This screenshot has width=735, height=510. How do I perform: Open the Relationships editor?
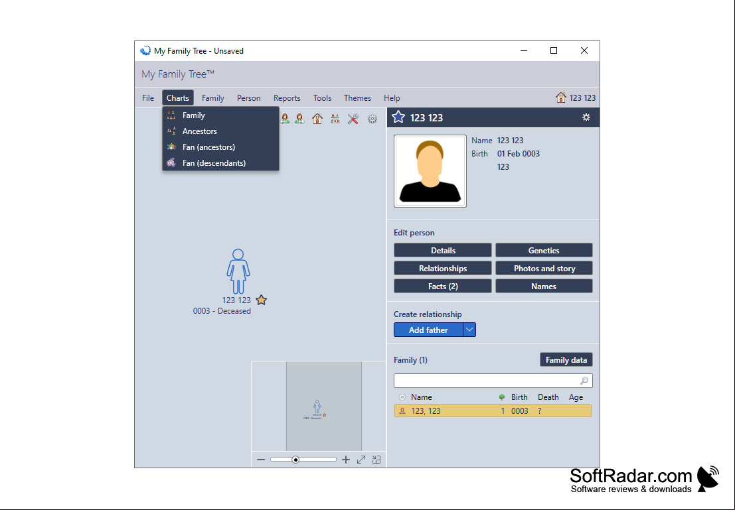tap(442, 269)
